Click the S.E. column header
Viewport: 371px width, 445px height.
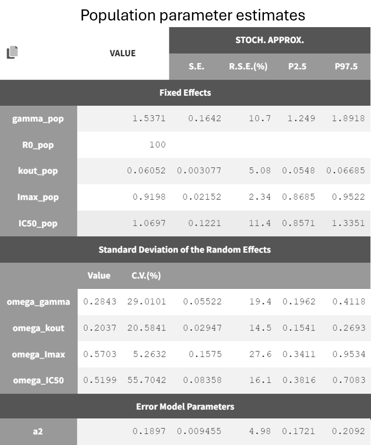click(196, 66)
